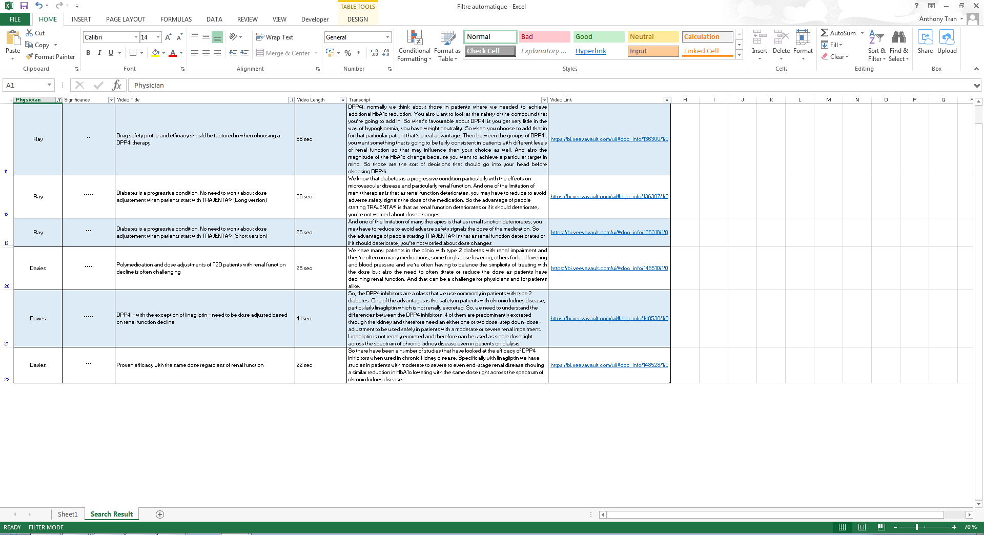The height and width of the screenshot is (535, 984).
Task: Open Sort & Filter menu
Action: click(x=877, y=46)
